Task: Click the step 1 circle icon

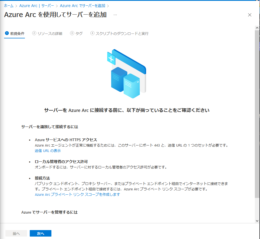Action: pyautogui.click(x=7, y=33)
